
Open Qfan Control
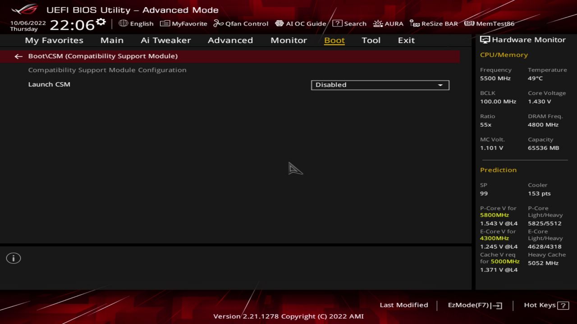coord(241,23)
